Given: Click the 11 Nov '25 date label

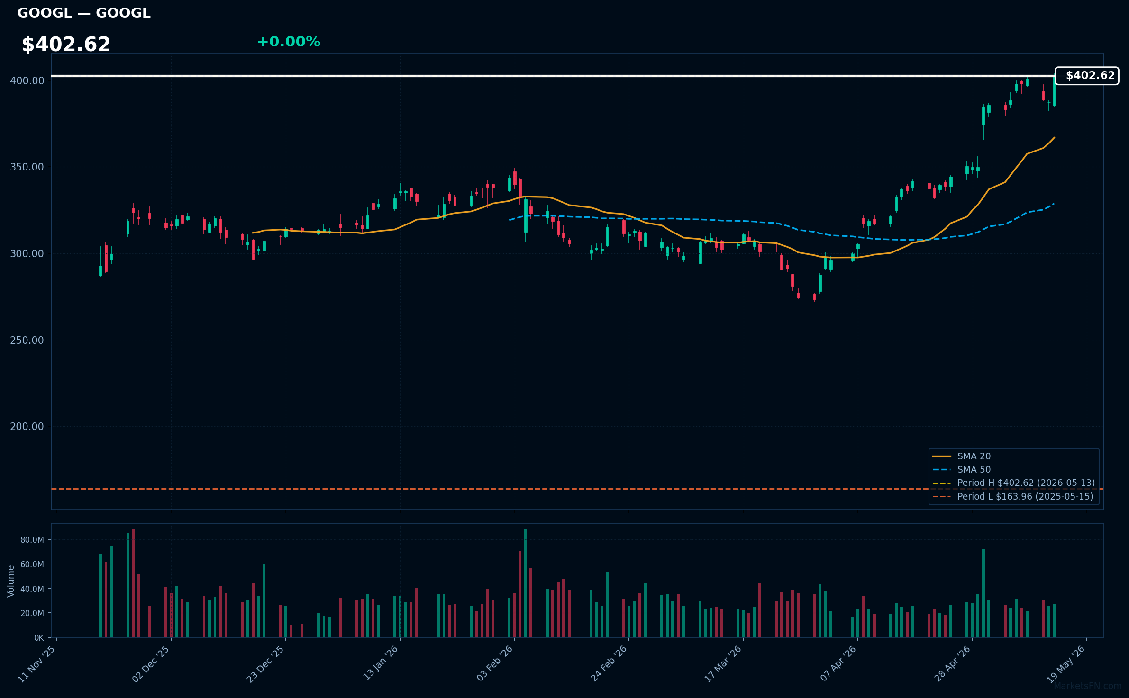Looking at the screenshot, I should click(36, 664).
